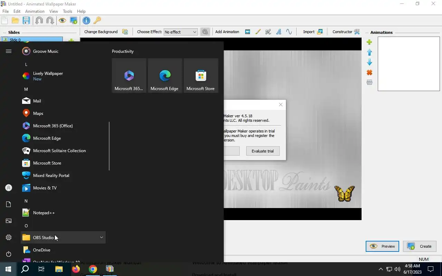Click the Evaluate trial button
This screenshot has width=442, height=276.
pyautogui.click(x=263, y=151)
